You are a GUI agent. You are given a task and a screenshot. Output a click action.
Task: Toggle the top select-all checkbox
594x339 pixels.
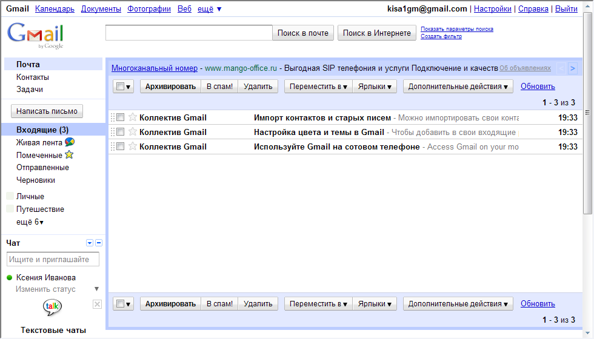point(120,86)
